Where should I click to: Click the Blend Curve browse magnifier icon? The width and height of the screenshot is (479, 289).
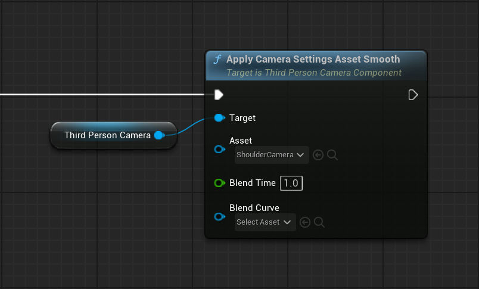[x=319, y=222]
